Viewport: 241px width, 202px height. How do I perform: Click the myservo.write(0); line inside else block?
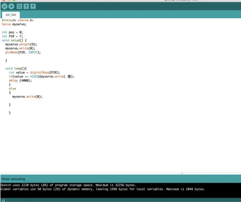(x=27, y=97)
